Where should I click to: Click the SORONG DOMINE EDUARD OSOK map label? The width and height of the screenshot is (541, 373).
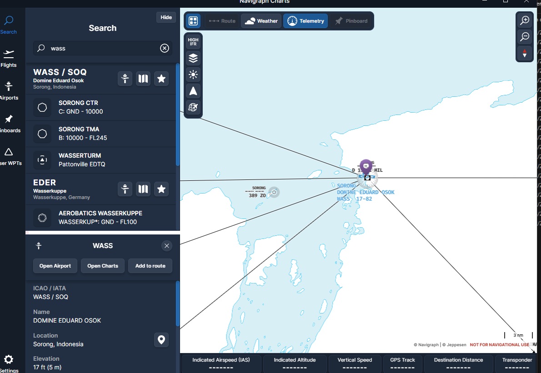[366, 192]
